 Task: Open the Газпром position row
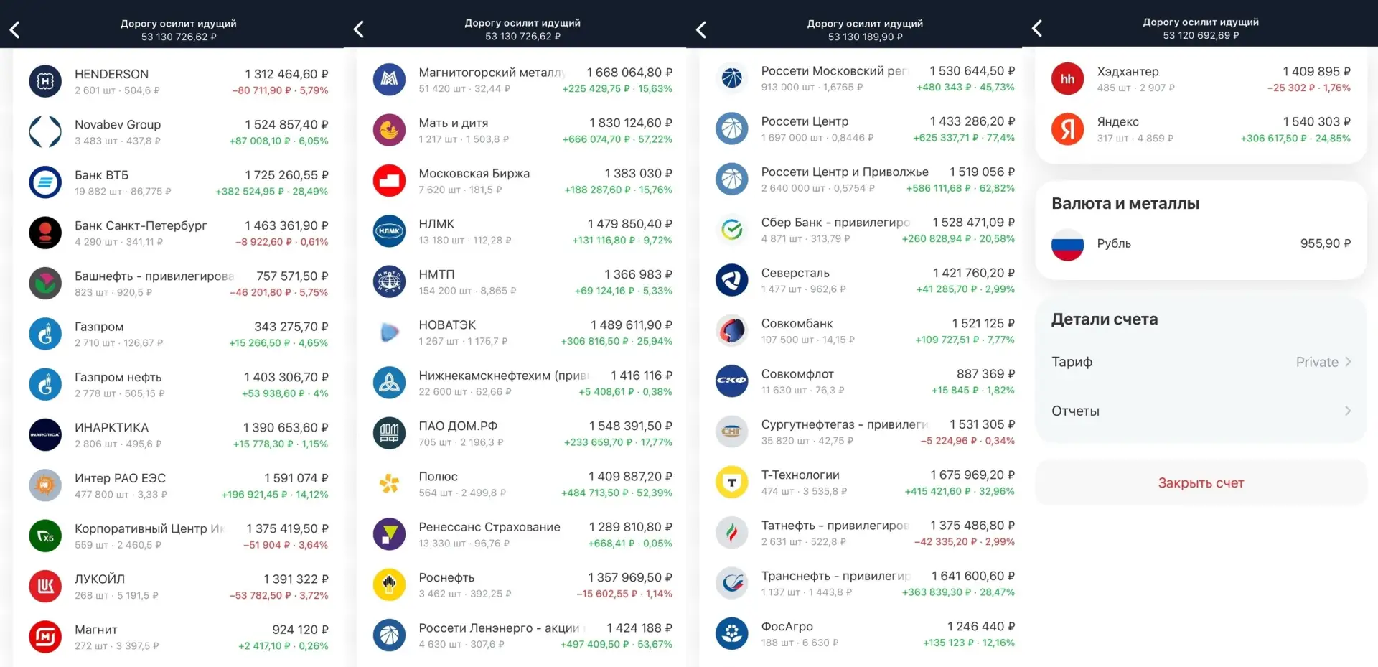[x=179, y=334]
